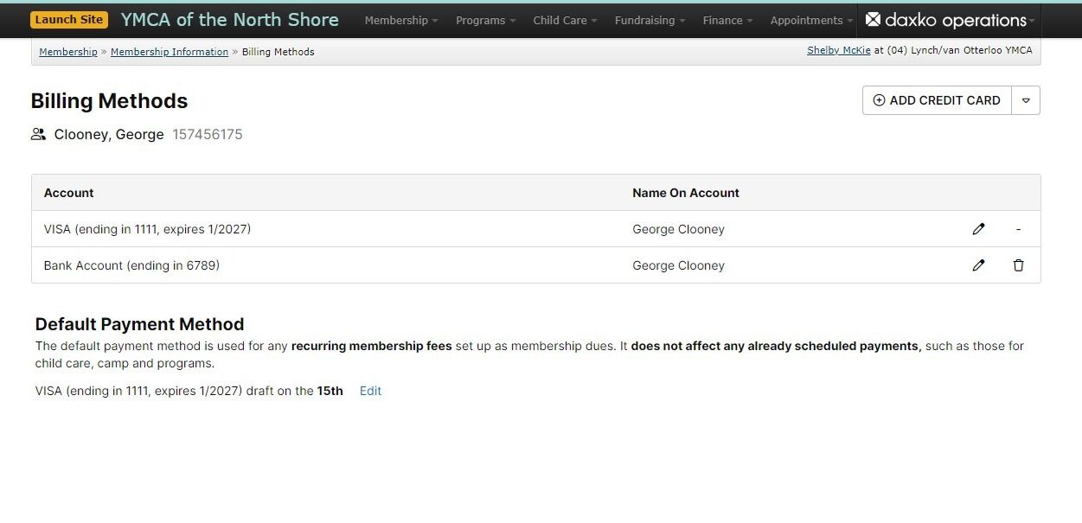Open the Shelby McKie user link
The width and height of the screenshot is (1082, 523).
(839, 50)
